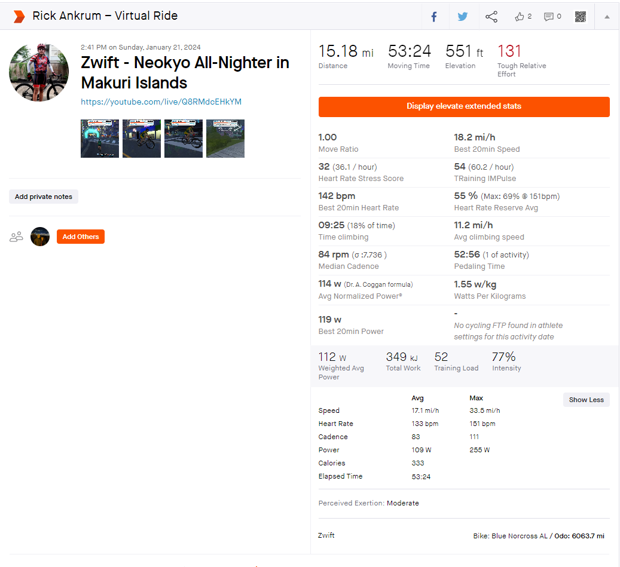Image resolution: width=620 pixels, height=567 pixels.
Task: Click the max speed 33.5 mi/h cell
Action: click(x=485, y=410)
